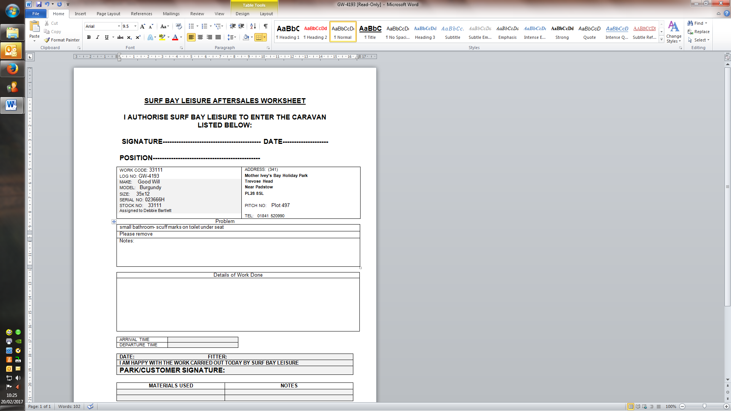This screenshot has height=411, width=731.
Task: Switch to the Page Layout ribbon tab
Action: point(108,14)
